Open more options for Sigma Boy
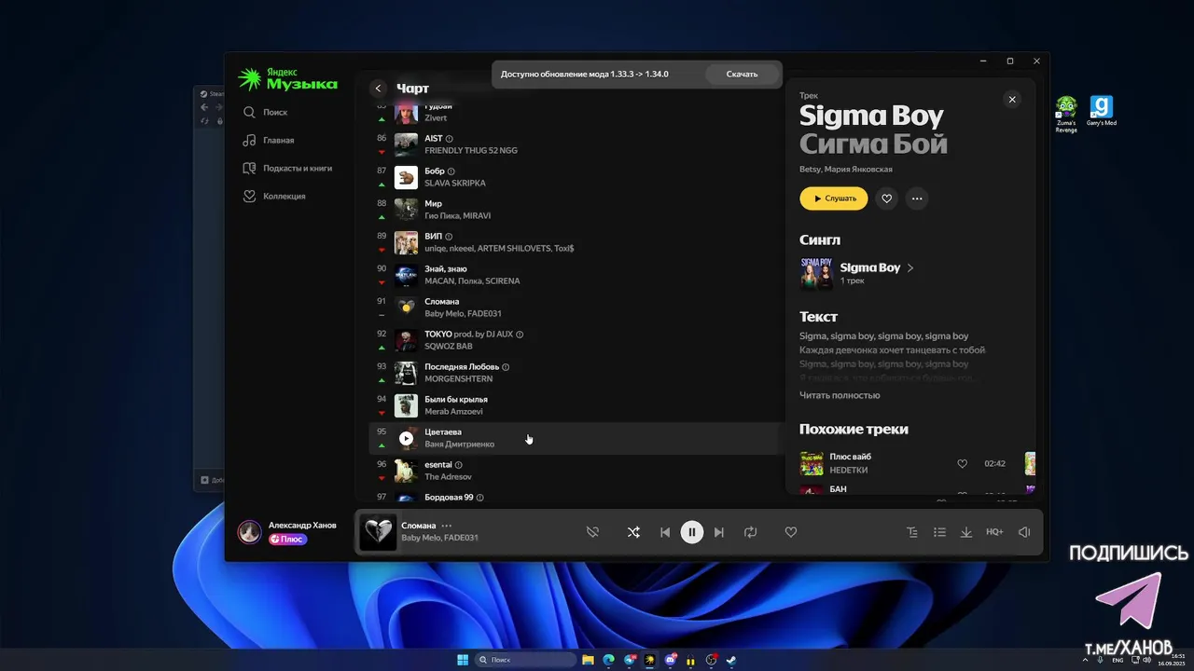 point(917,199)
